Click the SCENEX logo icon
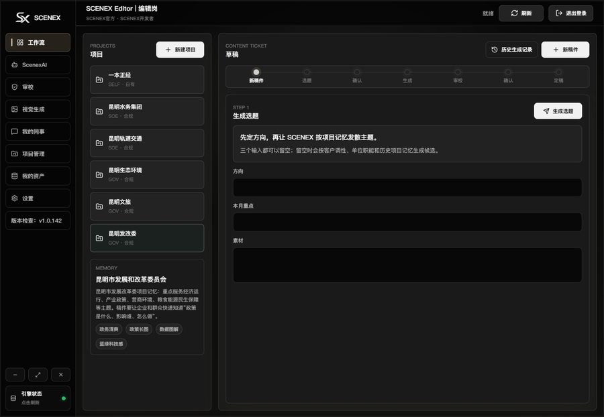The image size is (604, 417). click(x=22, y=17)
